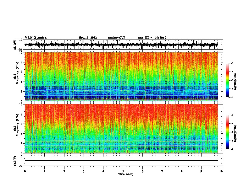Click time axis tick label "7"

[162, 171]
